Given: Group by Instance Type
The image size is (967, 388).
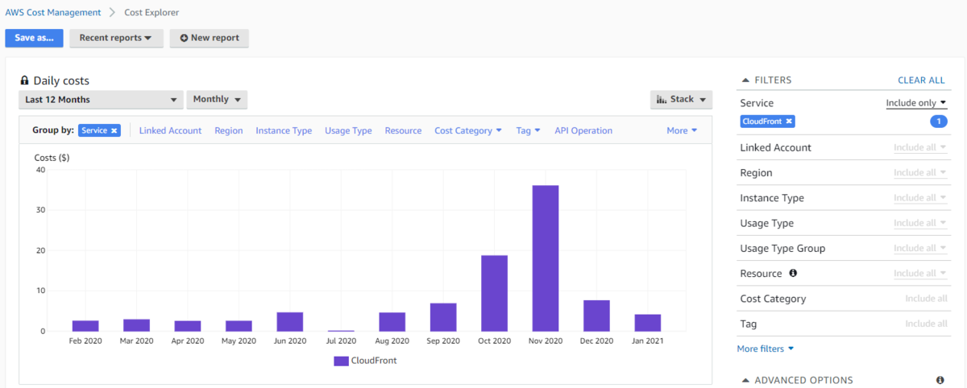Looking at the screenshot, I should (284, 130).
